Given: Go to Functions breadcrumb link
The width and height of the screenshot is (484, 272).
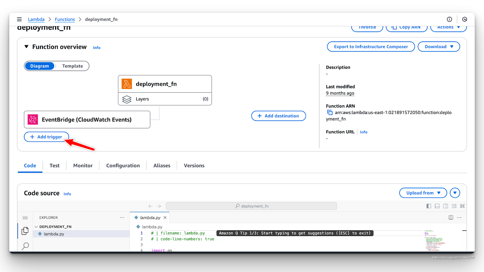Looking at the screenshot, I should pos(65,19).
